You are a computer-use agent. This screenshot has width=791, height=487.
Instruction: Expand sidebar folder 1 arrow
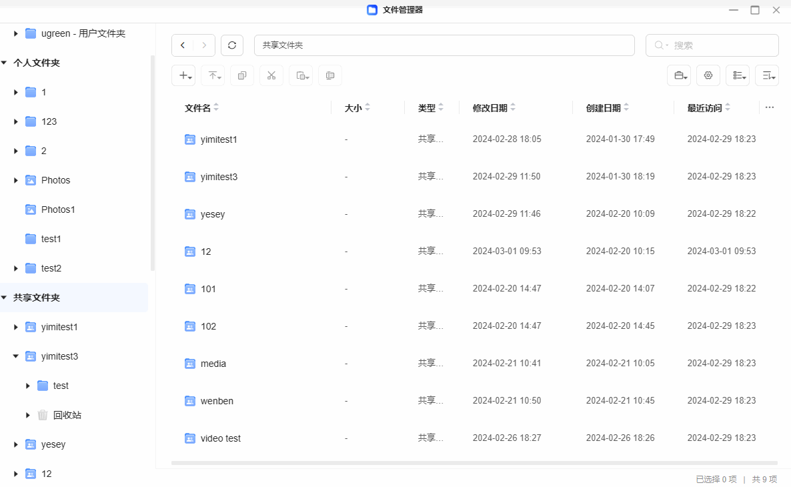click(15, 92)
